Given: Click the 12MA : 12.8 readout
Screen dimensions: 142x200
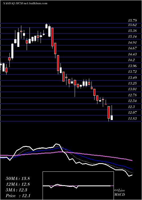Looking at the screenshot, I should pos(18,184).
